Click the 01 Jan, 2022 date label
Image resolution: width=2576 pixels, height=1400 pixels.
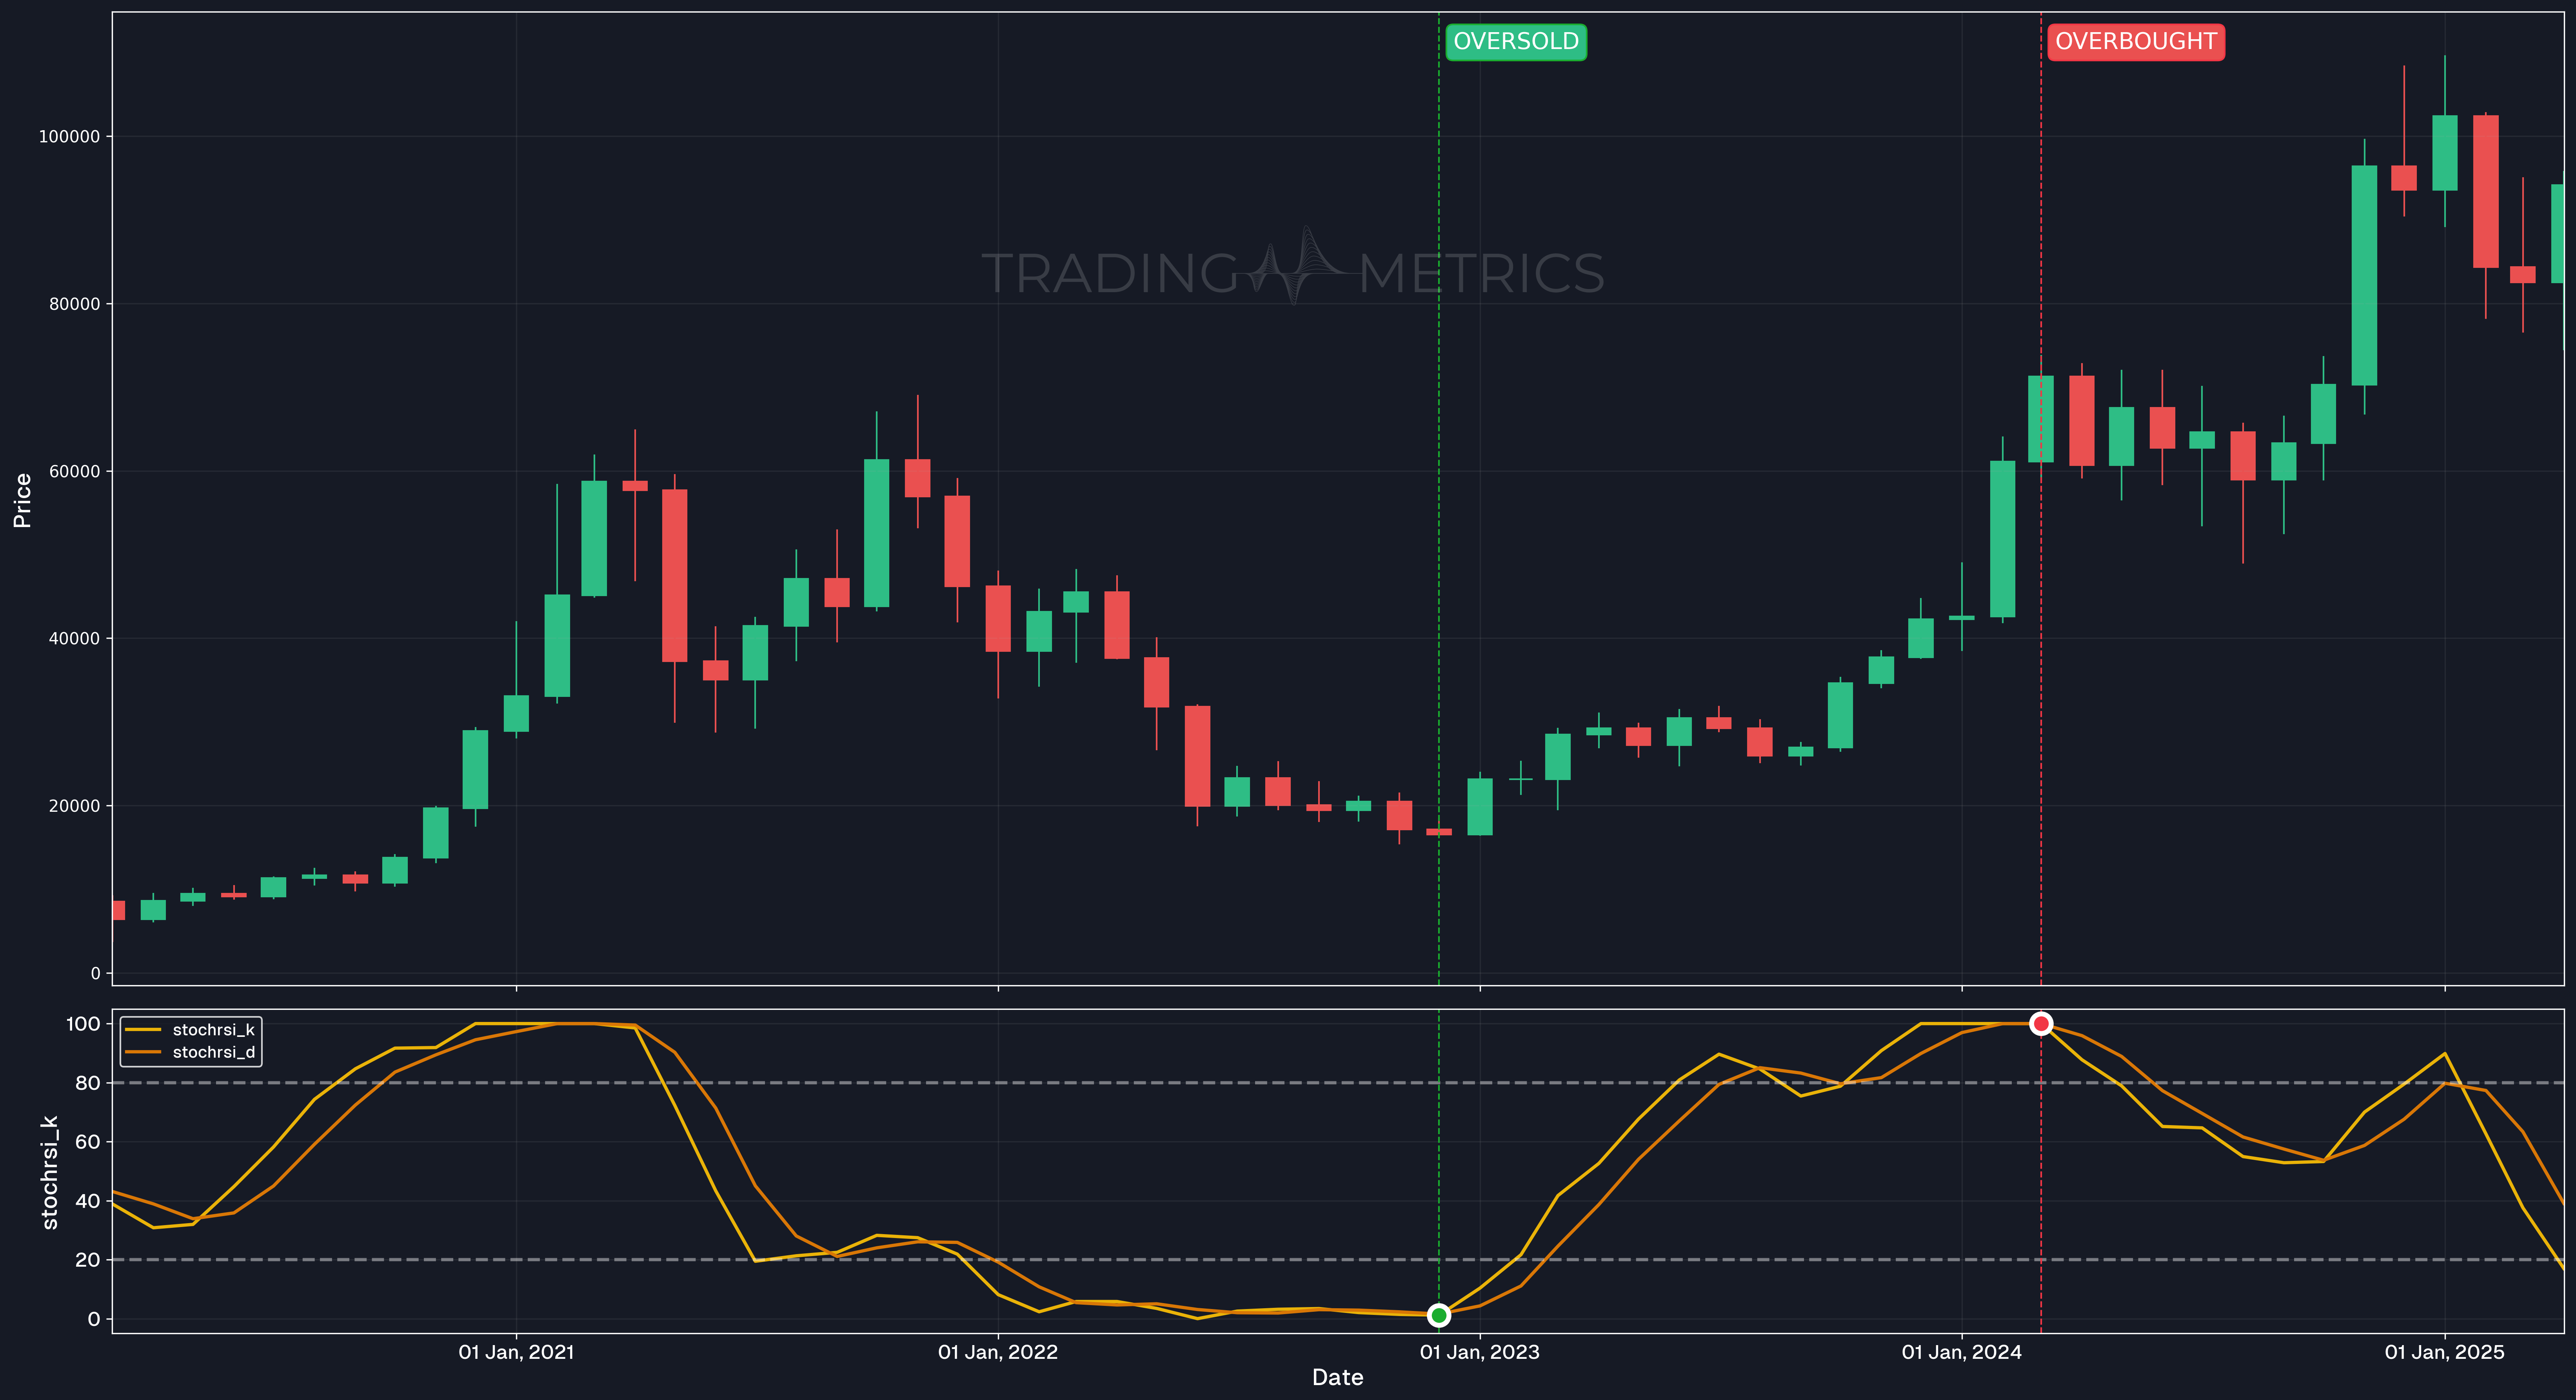click(x=998, y=1352)
